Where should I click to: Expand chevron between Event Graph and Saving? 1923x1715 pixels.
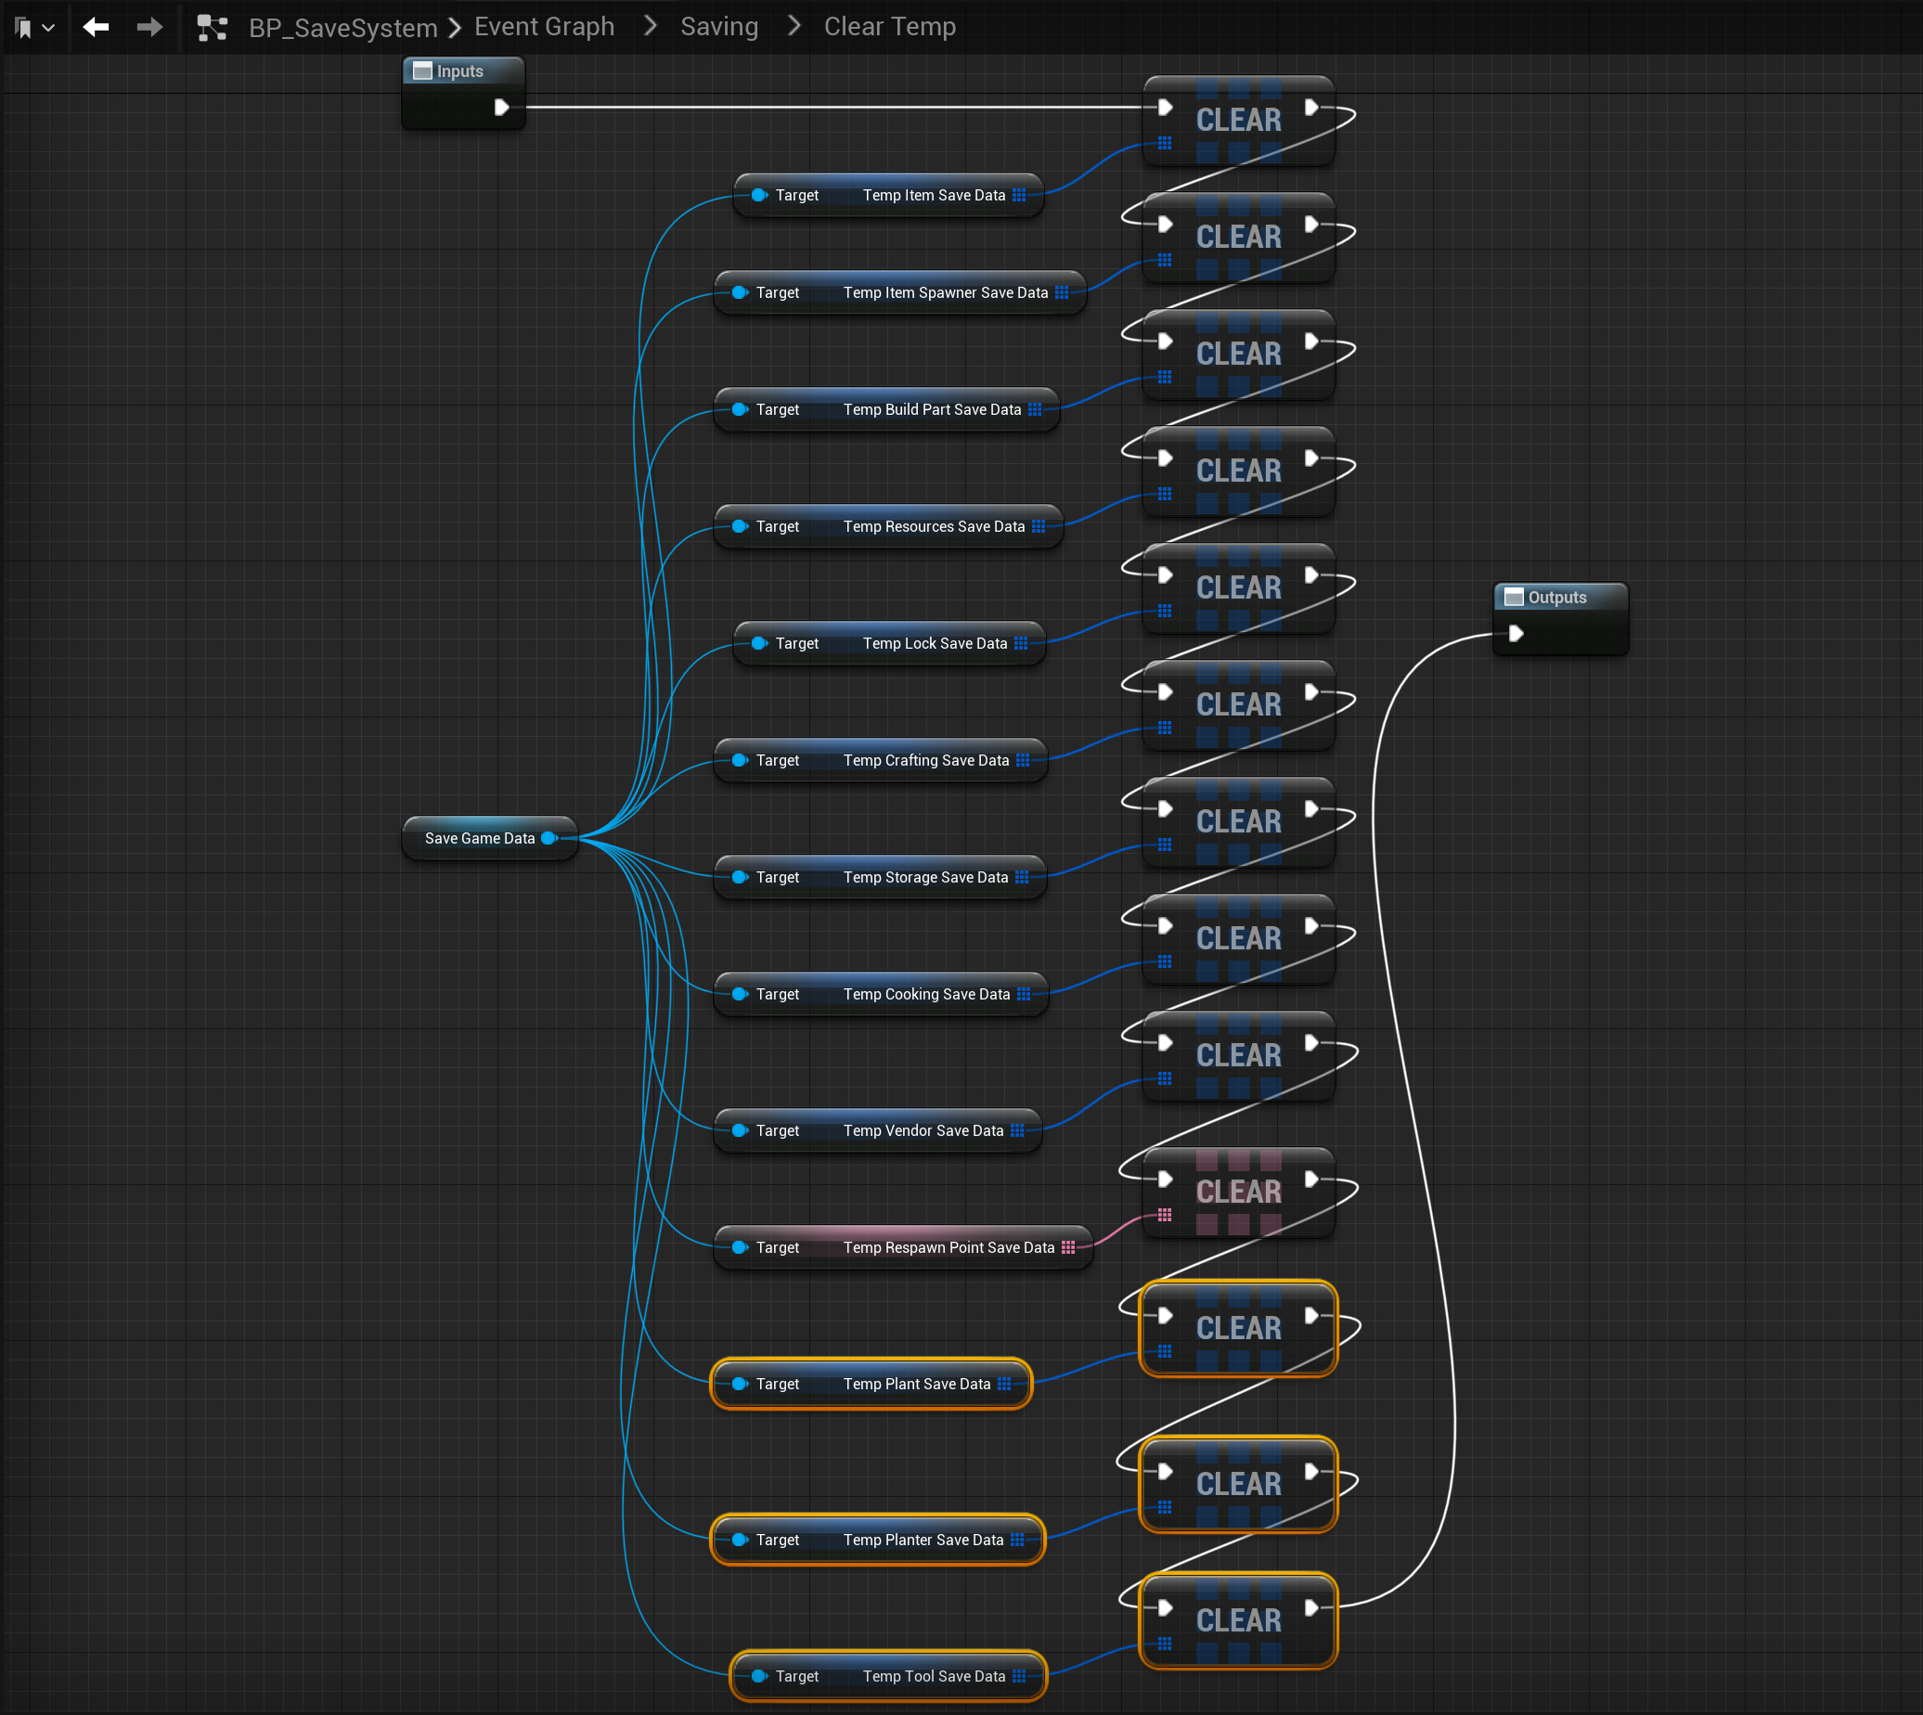(x=650, y=26)
